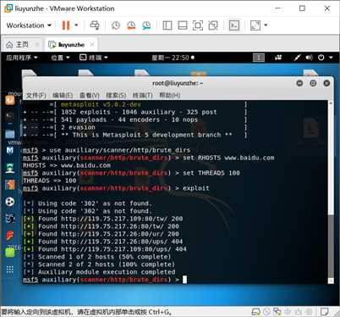The width and height of the screenshot is (340, 317).
Task: Click the clock showing 星期一 22:50
Action: (x=173, y=58)
